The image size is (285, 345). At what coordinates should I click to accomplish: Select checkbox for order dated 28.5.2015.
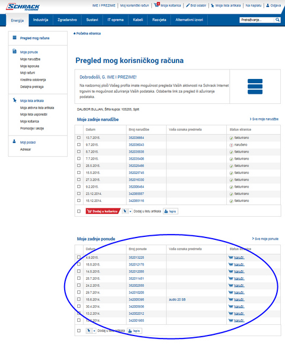point(79,166)
